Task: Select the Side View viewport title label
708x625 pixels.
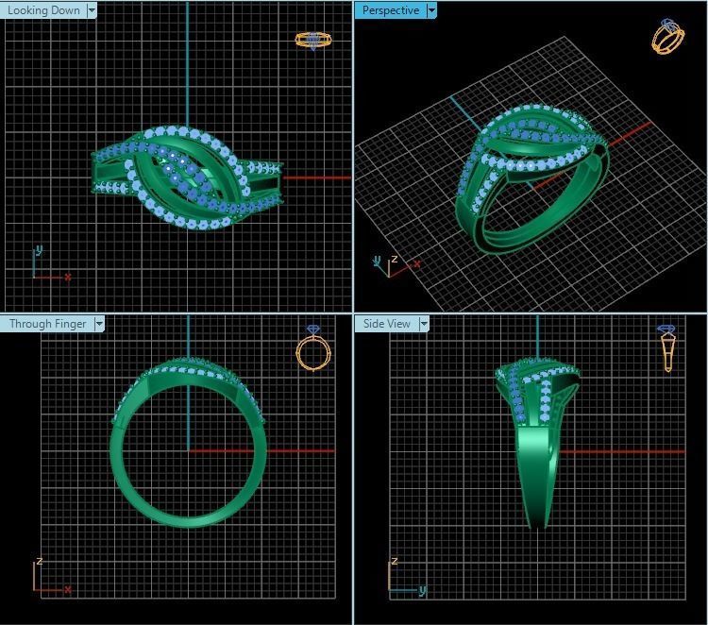Action: point(386,324)
